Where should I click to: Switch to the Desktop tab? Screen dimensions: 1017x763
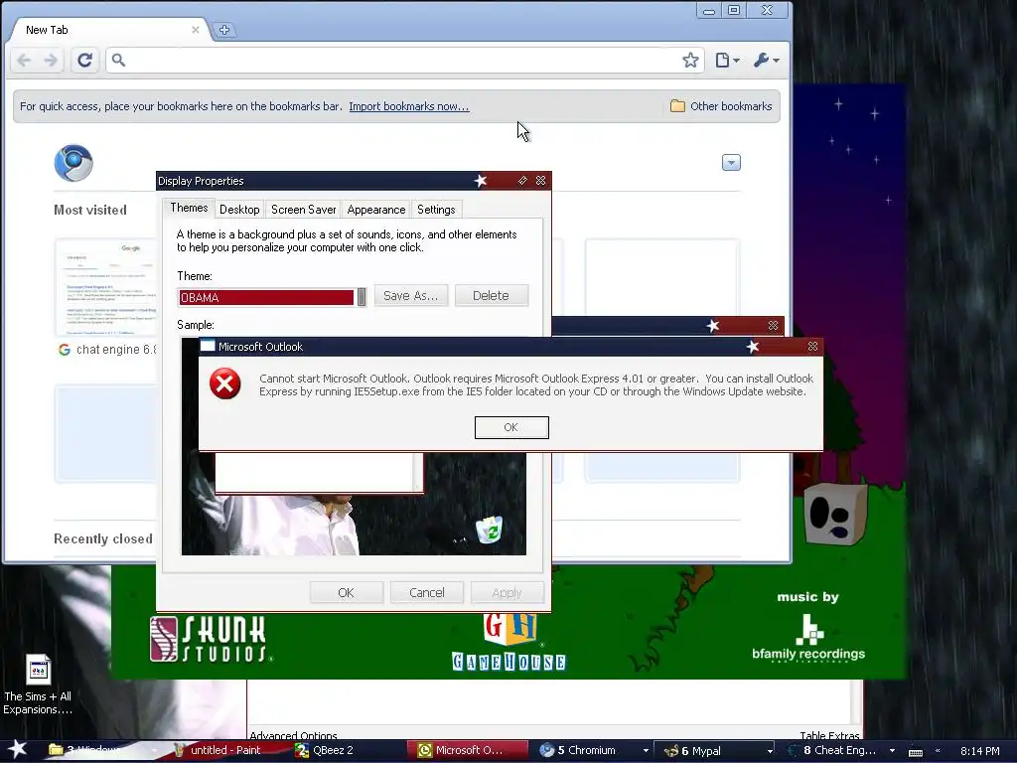(239, 210)
